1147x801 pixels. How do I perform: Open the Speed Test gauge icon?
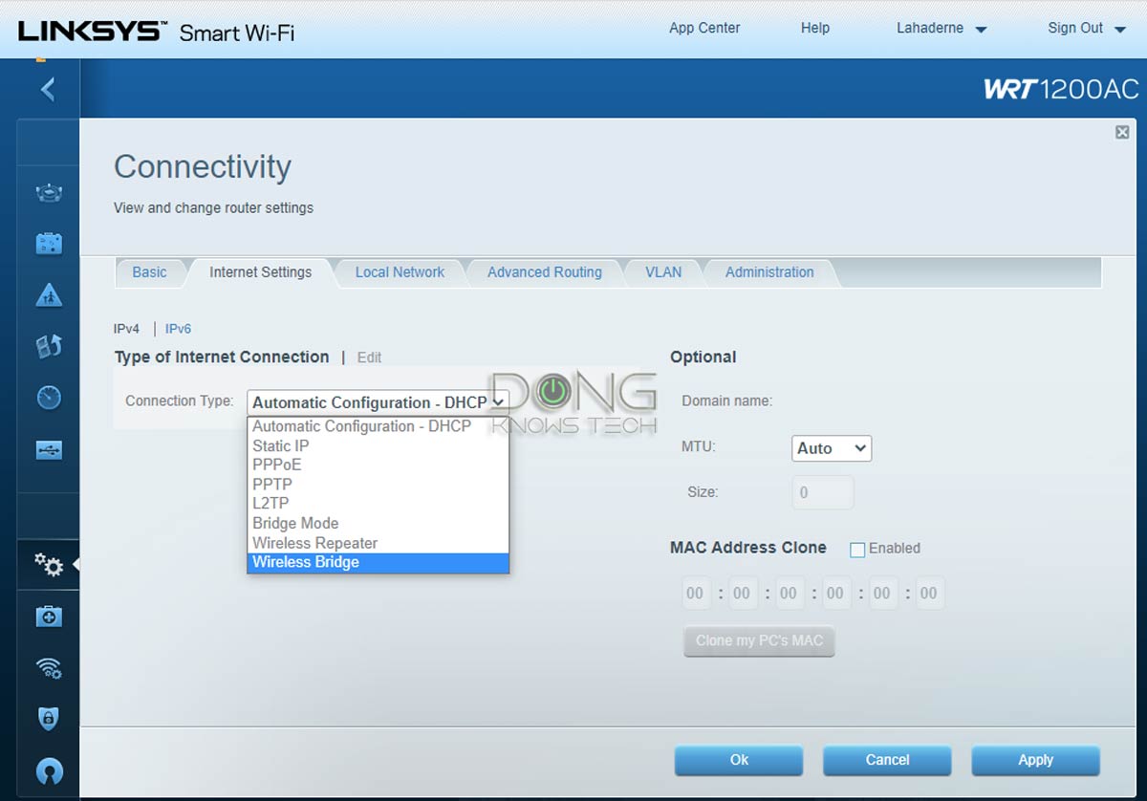pos(49,397)
